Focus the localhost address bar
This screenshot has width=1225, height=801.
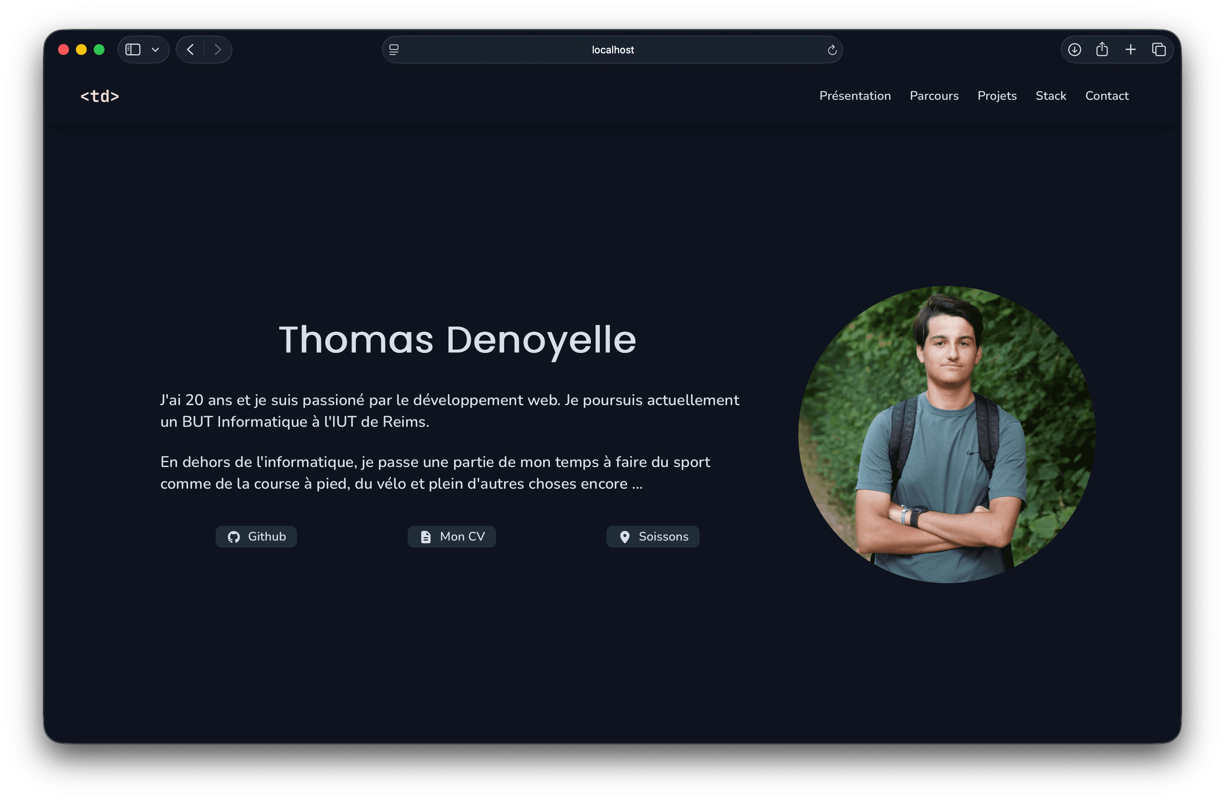[612, 50]
